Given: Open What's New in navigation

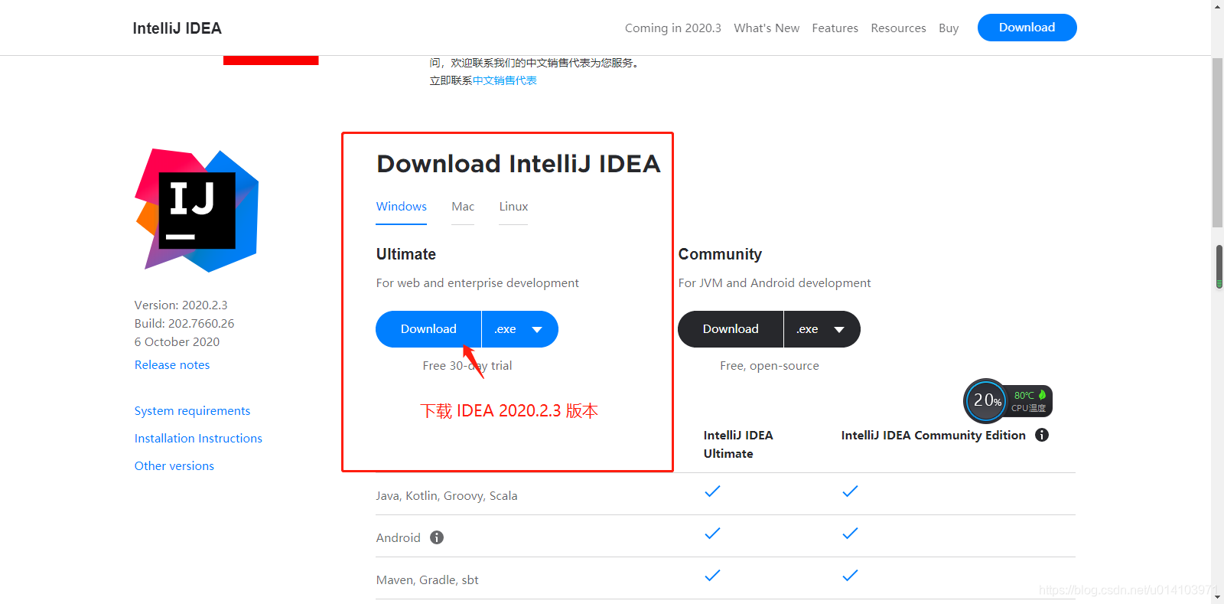Looking at the screenshot, I should (x=767, y=28).
